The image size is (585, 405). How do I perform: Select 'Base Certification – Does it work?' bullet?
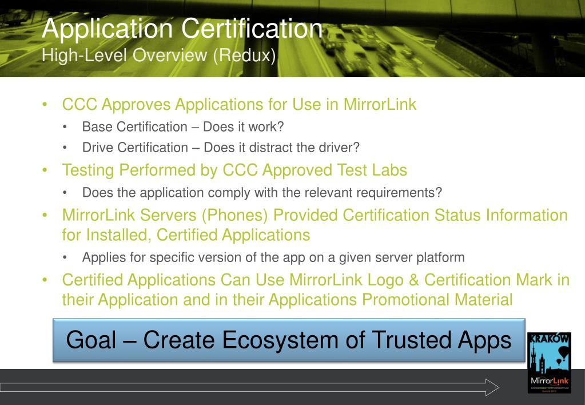coord(183,126)
